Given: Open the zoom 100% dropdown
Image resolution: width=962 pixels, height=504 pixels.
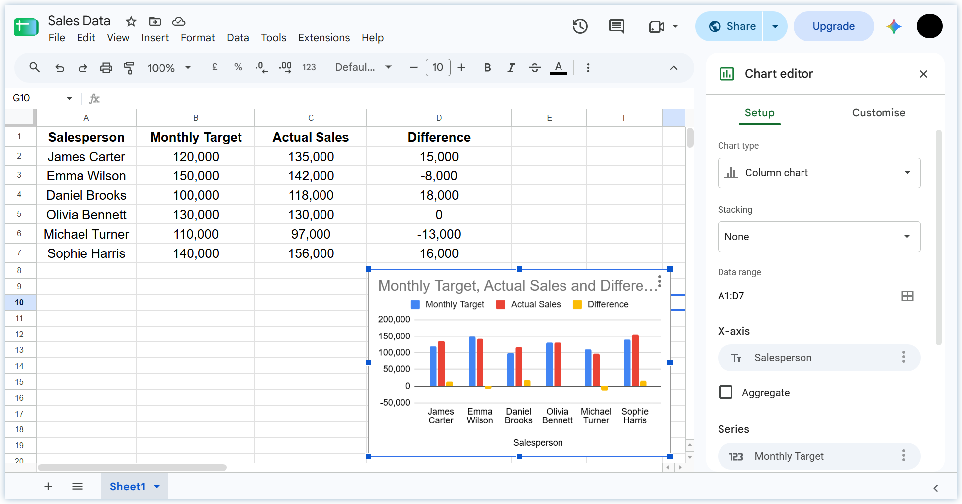Looking at the screenshot, I should (x=169, y=68).
